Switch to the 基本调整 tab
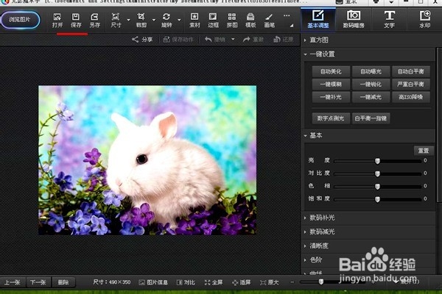 coord(318,19)
